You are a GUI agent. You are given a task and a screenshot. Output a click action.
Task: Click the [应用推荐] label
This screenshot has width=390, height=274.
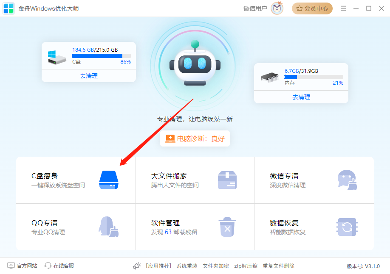click(x=159, y=266)
